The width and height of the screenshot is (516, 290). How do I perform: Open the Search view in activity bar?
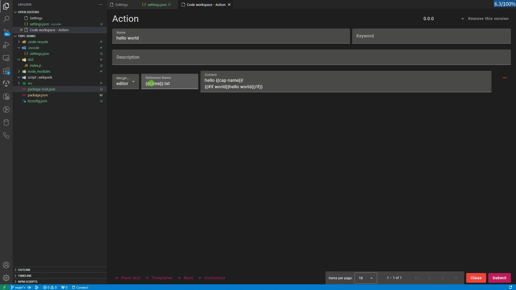point(6,19)
